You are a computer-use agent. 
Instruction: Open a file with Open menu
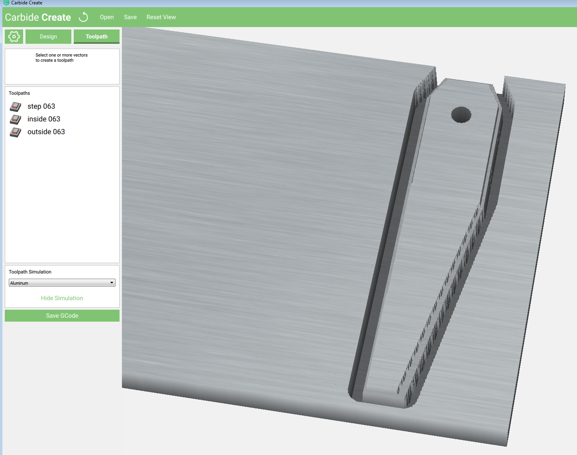[107, 17]
